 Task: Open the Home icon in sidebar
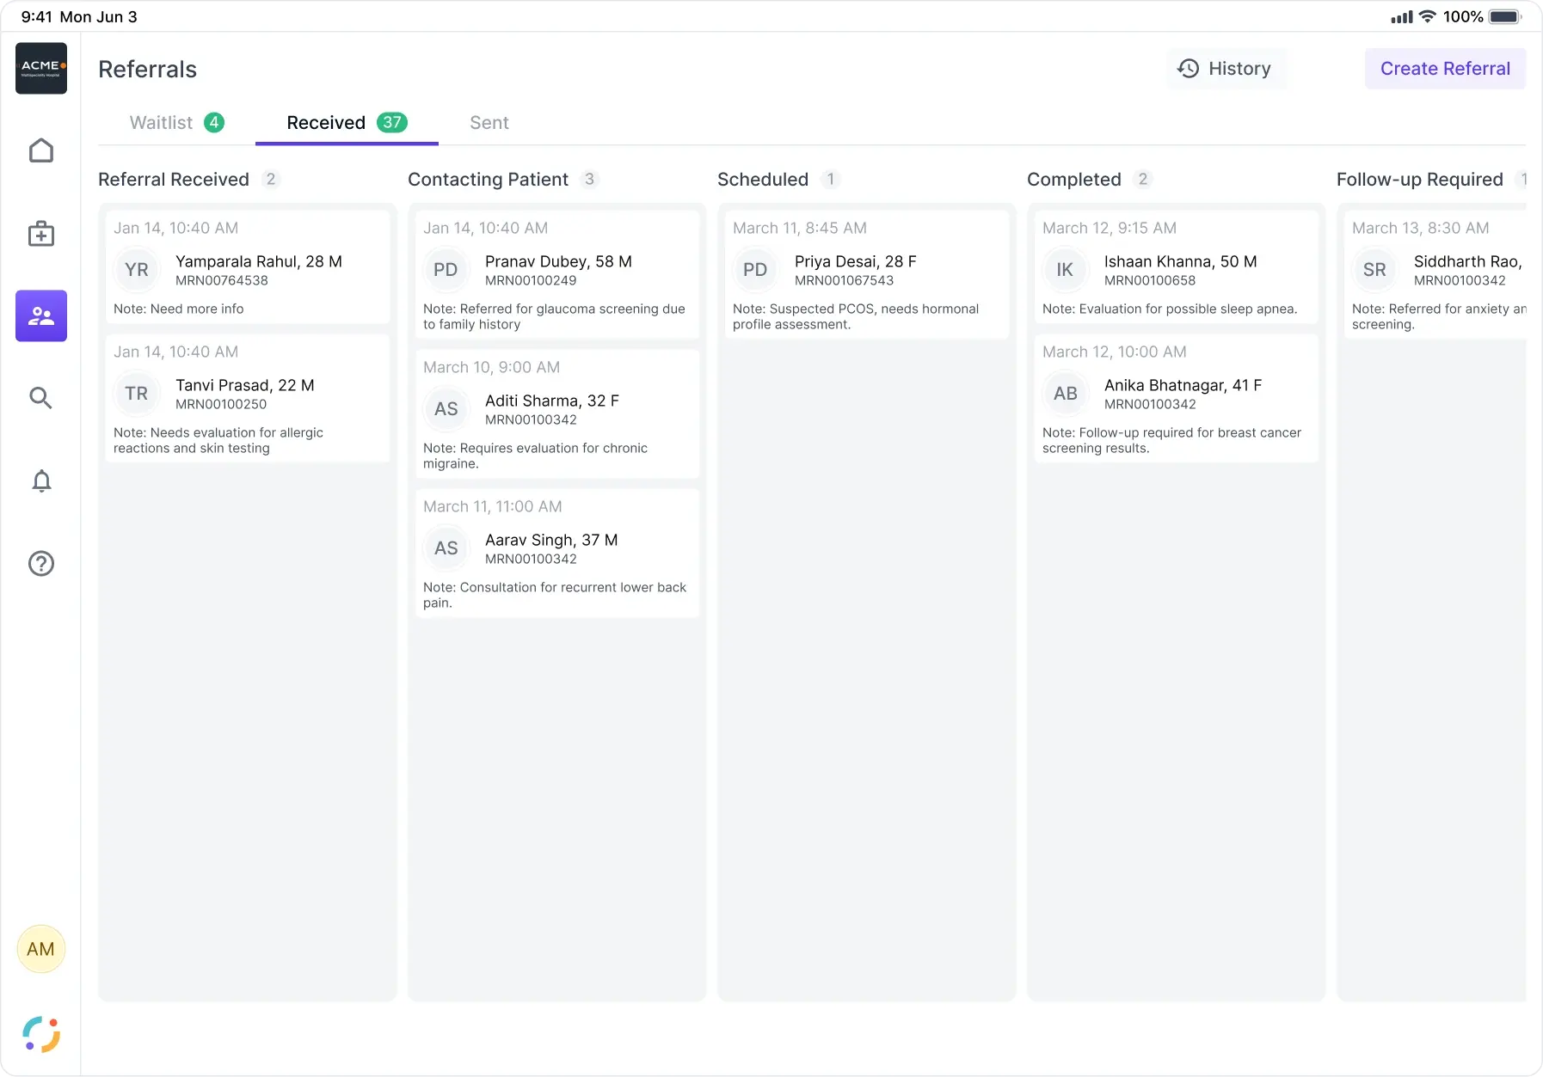[x=41, y=150]
